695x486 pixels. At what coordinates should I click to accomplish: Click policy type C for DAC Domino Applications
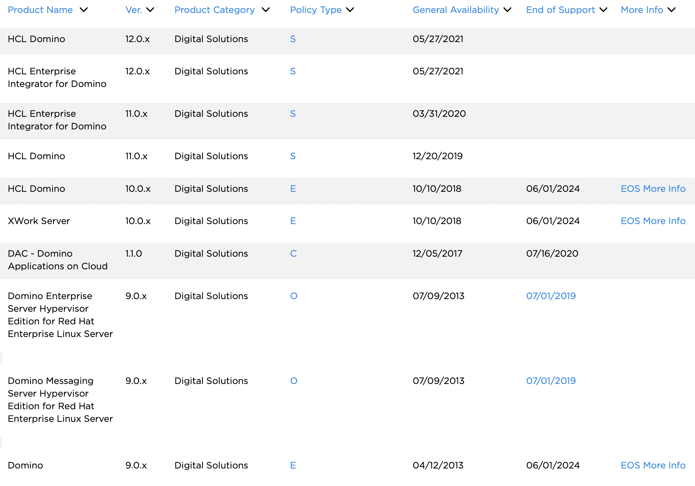(x=293, y=254)
